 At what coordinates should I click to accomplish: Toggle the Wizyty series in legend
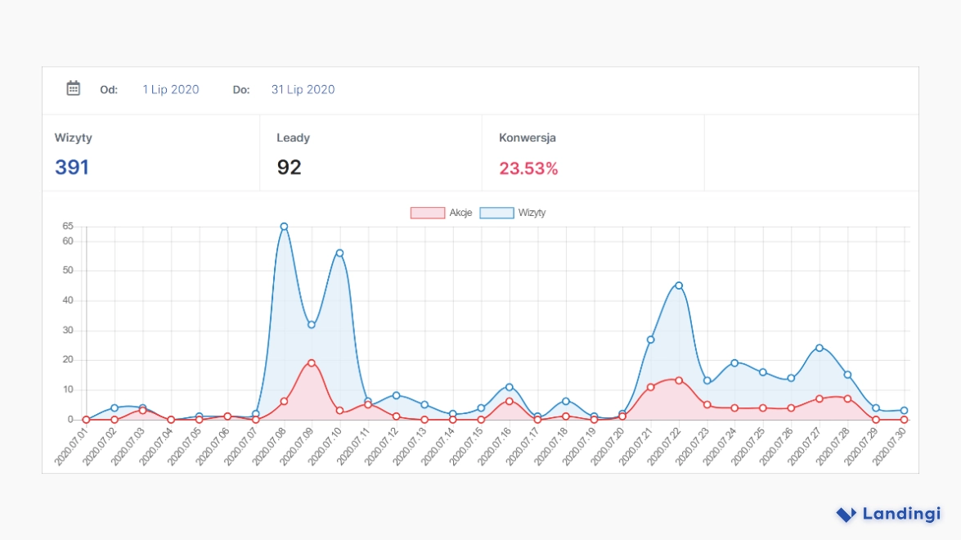click(532, 213)
